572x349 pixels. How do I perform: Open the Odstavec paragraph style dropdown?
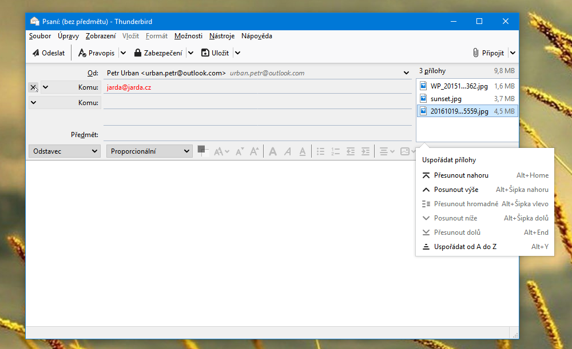pos(65,151)
